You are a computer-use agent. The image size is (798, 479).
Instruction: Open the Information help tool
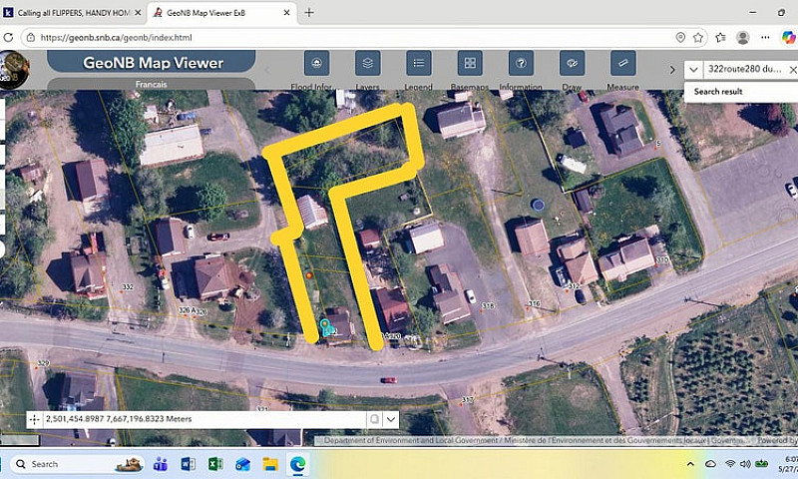pos(521,63)
